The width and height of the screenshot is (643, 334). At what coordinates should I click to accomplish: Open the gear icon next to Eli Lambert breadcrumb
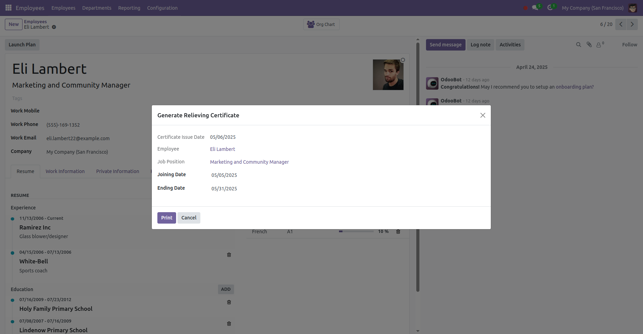coord(54,27)
